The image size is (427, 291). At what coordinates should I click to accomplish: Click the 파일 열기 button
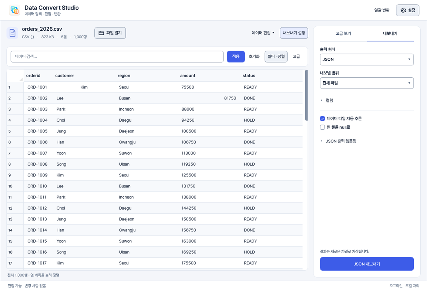tap(110, 33)
